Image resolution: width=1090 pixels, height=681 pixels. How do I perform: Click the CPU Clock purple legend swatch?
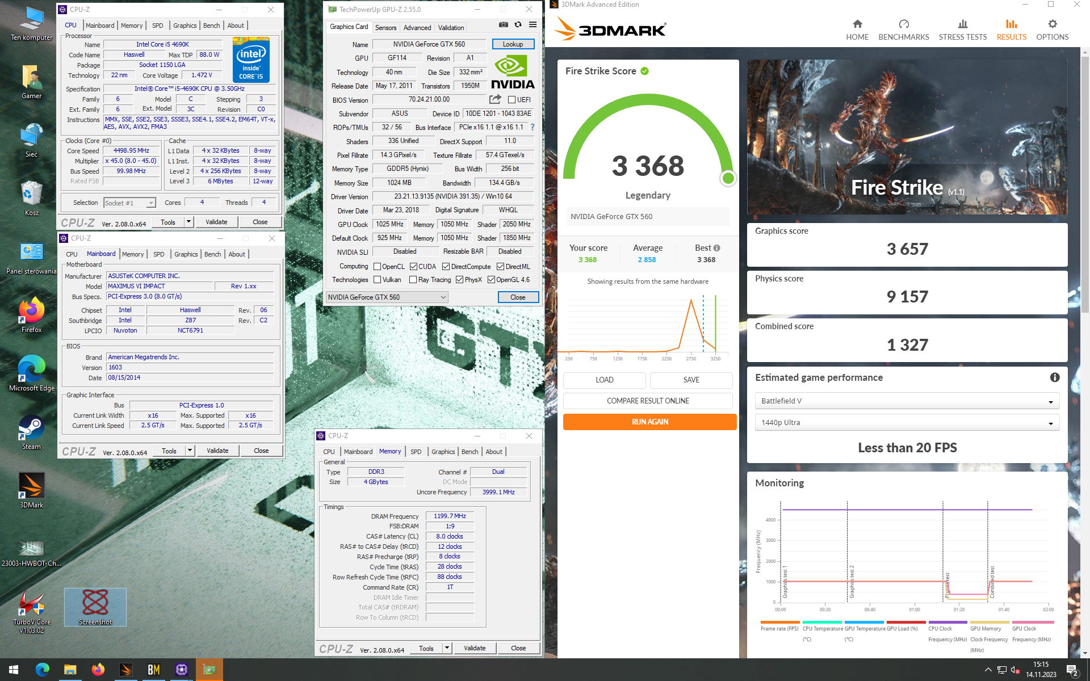pos(948,622)
